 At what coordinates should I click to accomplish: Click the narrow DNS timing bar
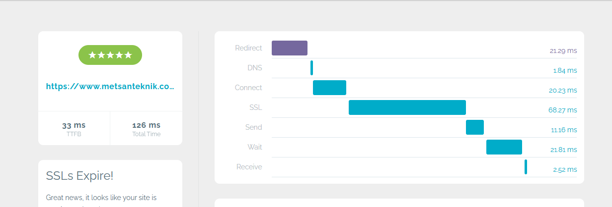(311, 68)
